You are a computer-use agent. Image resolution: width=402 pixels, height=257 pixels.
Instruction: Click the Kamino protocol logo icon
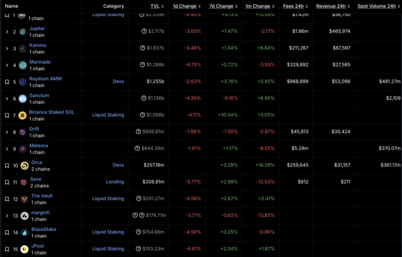point(22,49)
